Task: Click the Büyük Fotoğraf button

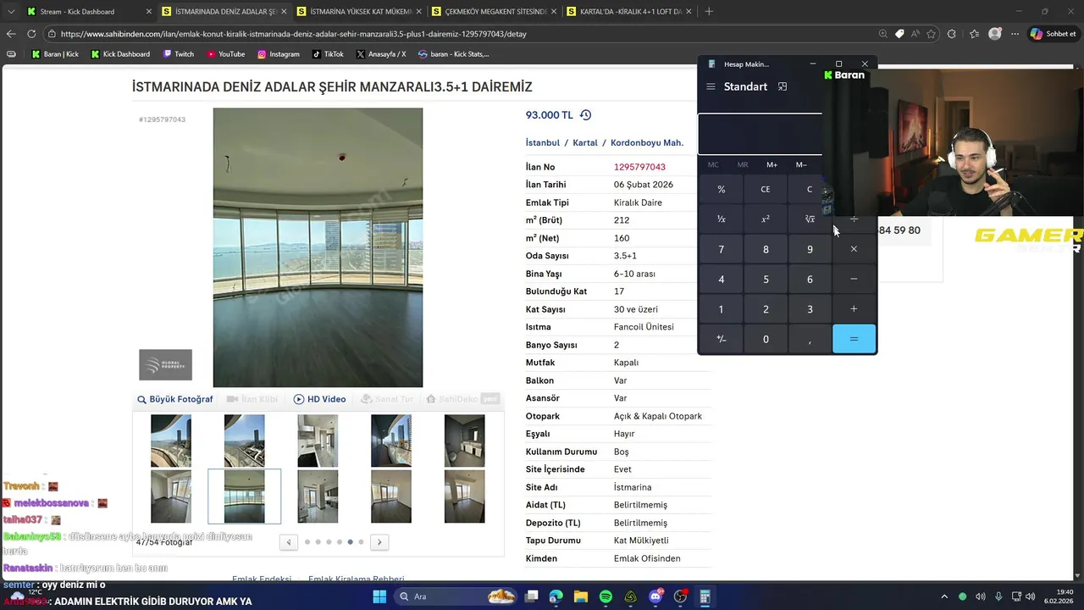Action: point(175,399)
